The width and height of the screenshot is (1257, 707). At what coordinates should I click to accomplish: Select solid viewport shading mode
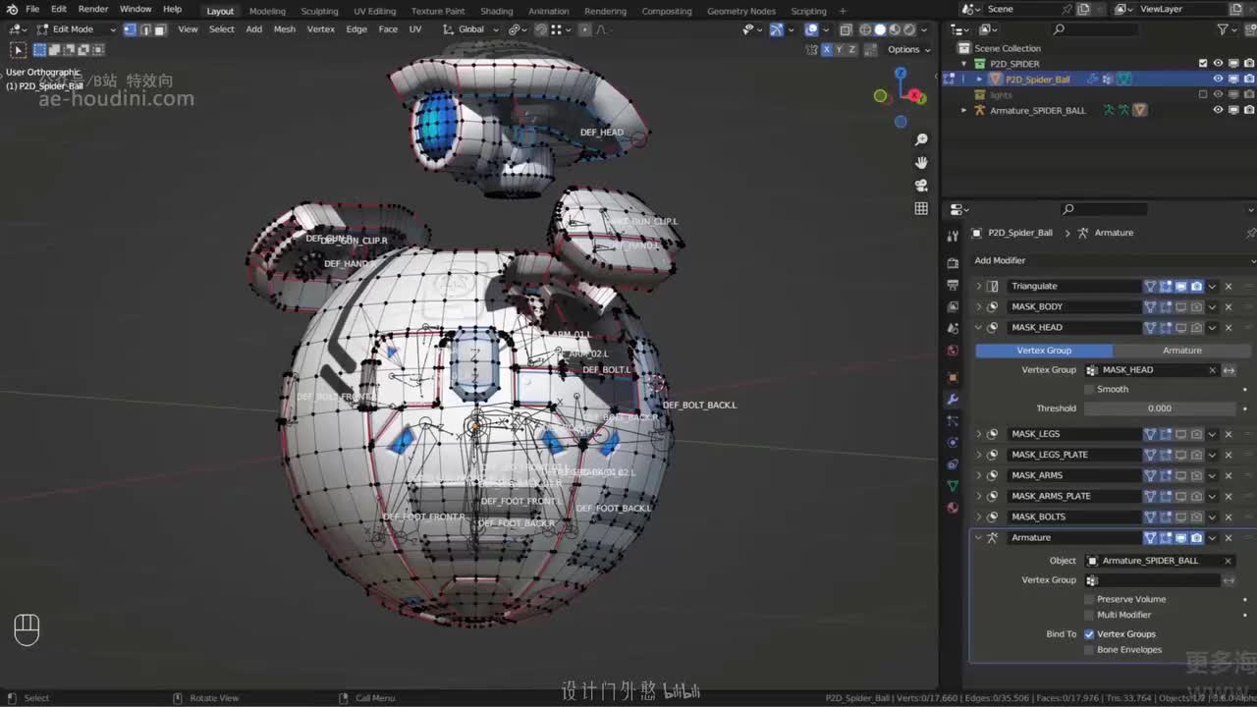[x=880, y=29]
